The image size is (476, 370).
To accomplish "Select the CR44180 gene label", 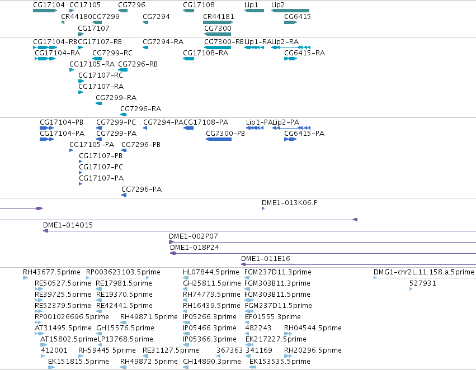I will [77, 17].
